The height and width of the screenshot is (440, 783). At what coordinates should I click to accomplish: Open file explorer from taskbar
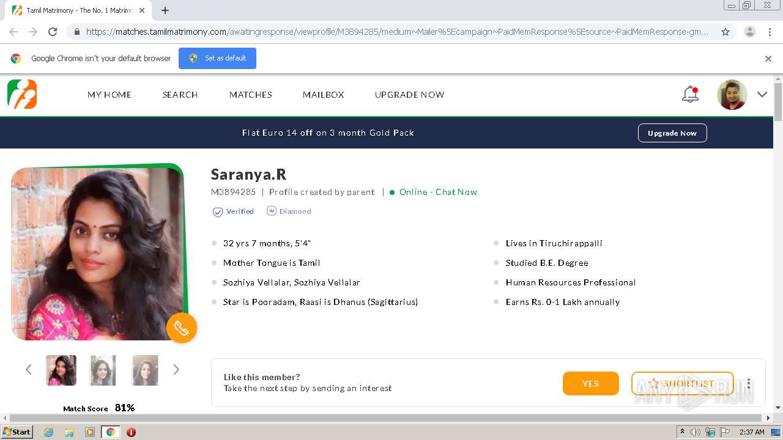[x=69, y=432]
